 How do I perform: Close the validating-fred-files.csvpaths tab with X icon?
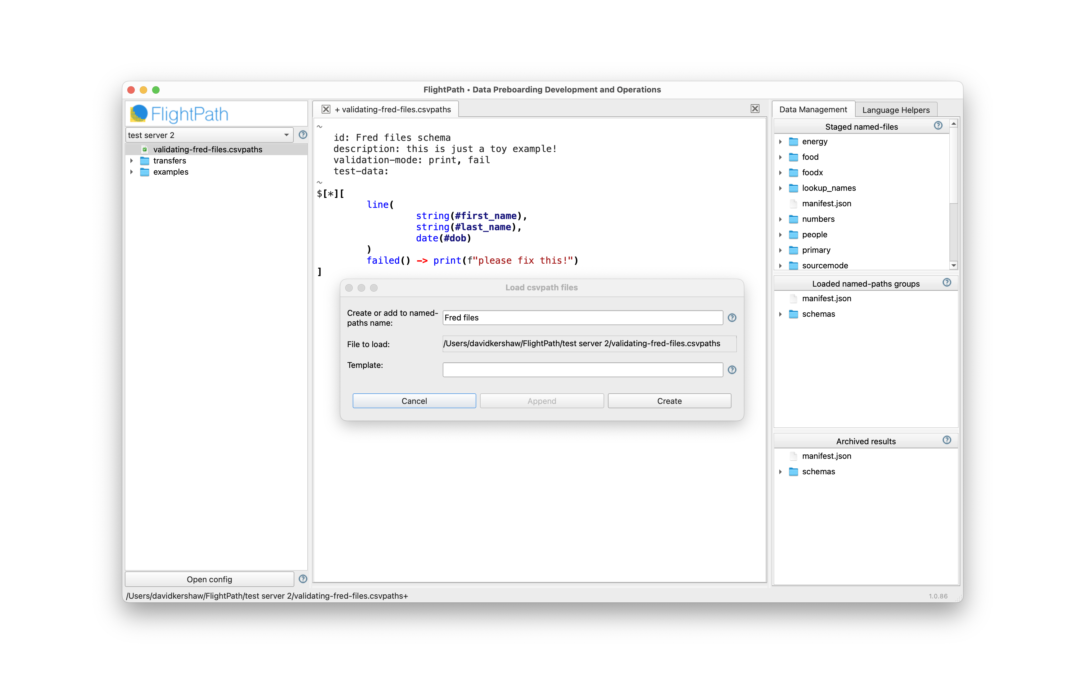[x=326, y=110]
